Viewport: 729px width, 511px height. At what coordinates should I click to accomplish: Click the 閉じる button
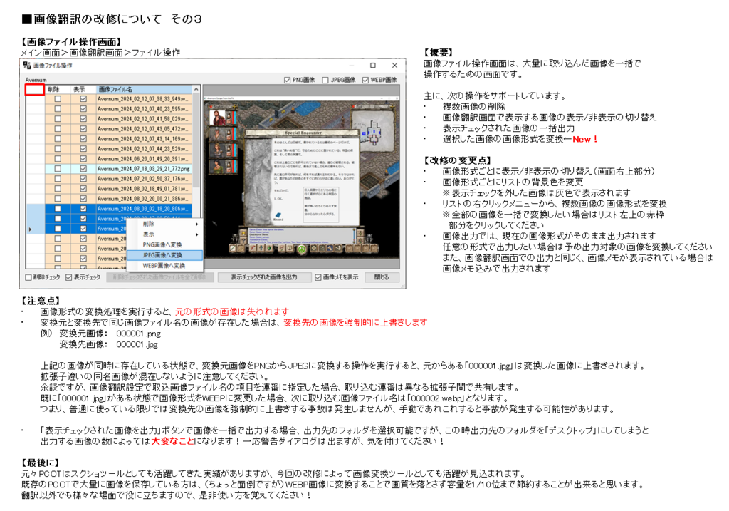(382, 277)
